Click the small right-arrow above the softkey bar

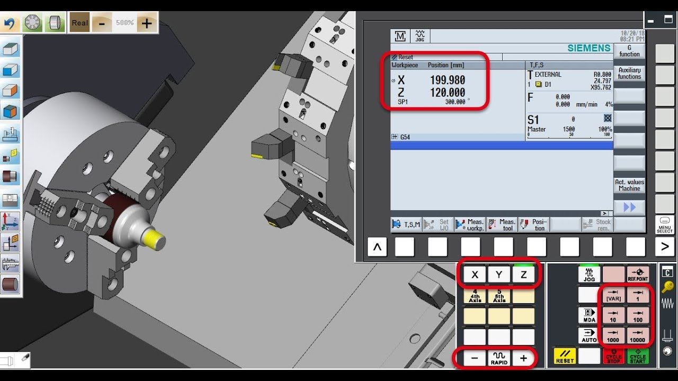point(604,213)
